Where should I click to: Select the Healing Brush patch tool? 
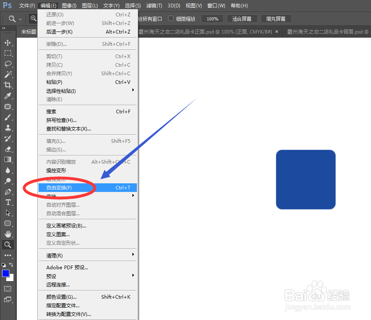[x=7, y=106]
